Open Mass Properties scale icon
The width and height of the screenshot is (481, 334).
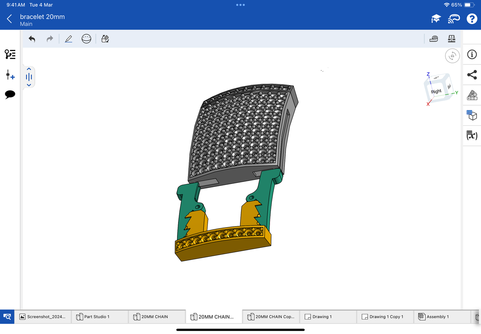451,39
